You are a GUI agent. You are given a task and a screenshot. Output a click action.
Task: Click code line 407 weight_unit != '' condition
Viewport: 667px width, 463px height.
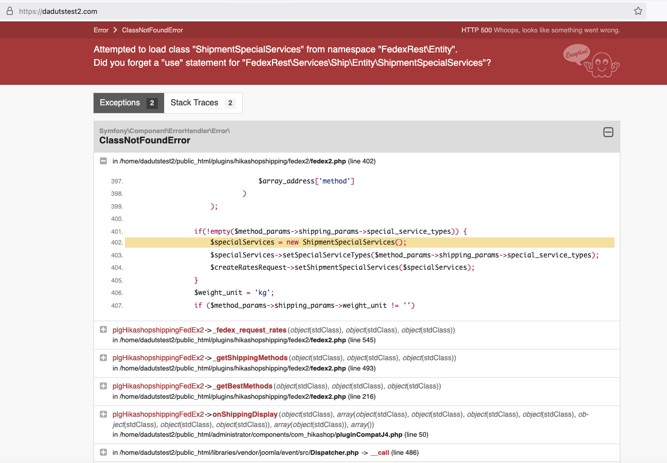pyautogui.click(x=304, y=306)
